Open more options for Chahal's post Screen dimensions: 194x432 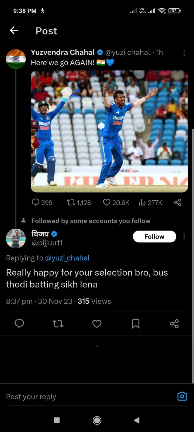[x=184, y=53]
